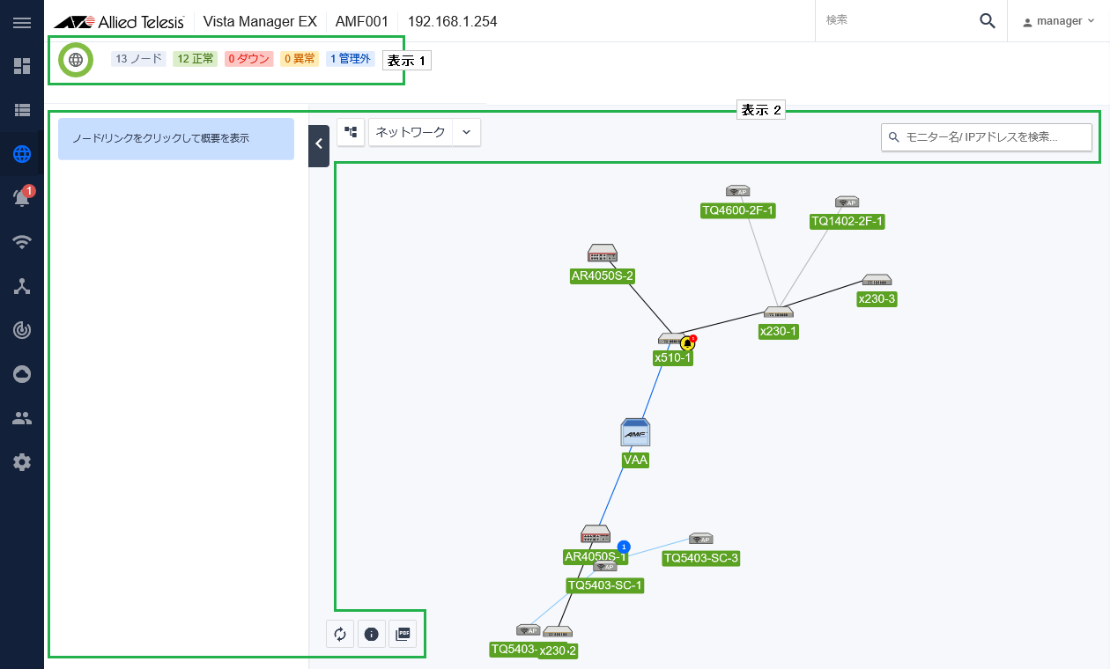Export the map as PDF
1110x669 pixels.
click(x=403, y=634)
